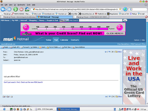Delete the message with toolbar Delete
The width and height of the screenshot is (148, 111).
tap(34, 47)
